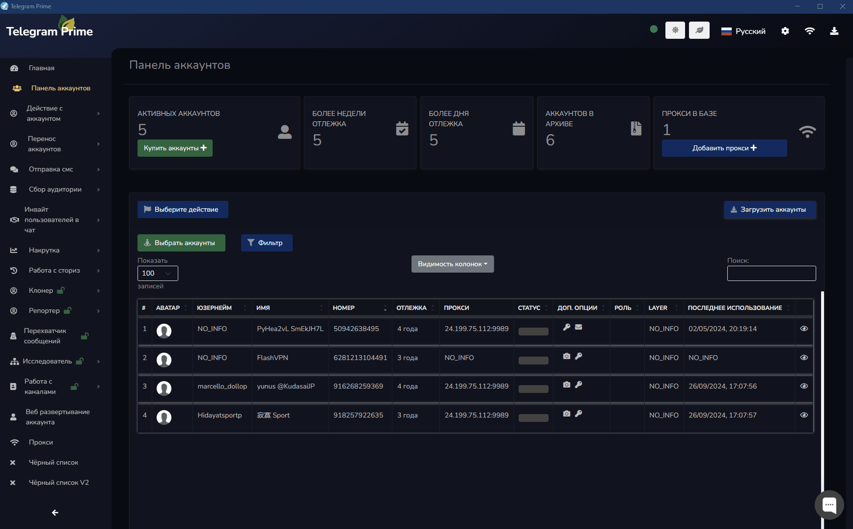Click the Купить аккаунты button

coord(175,148)
